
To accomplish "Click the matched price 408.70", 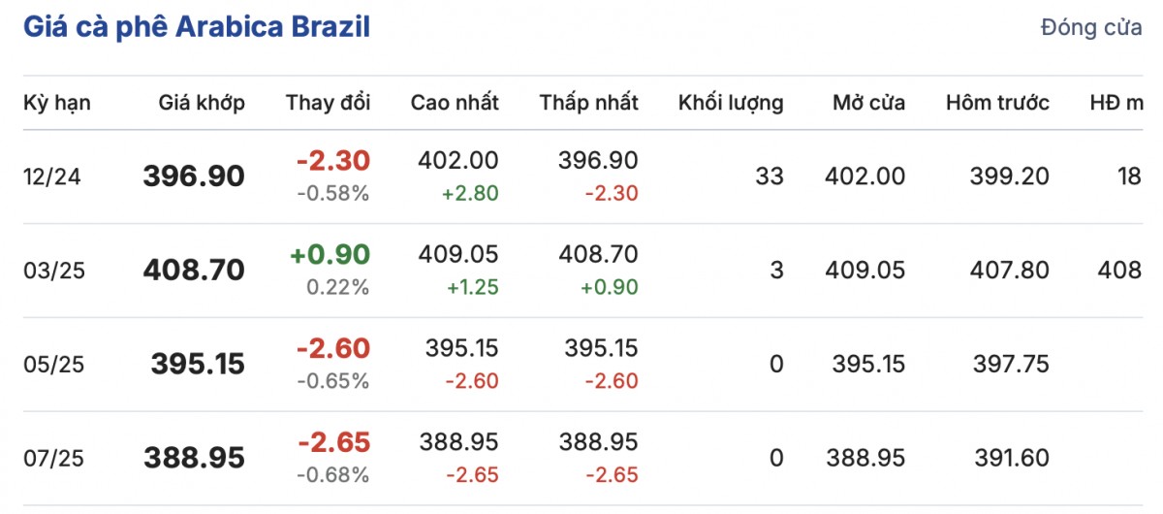I will (194, 271).
